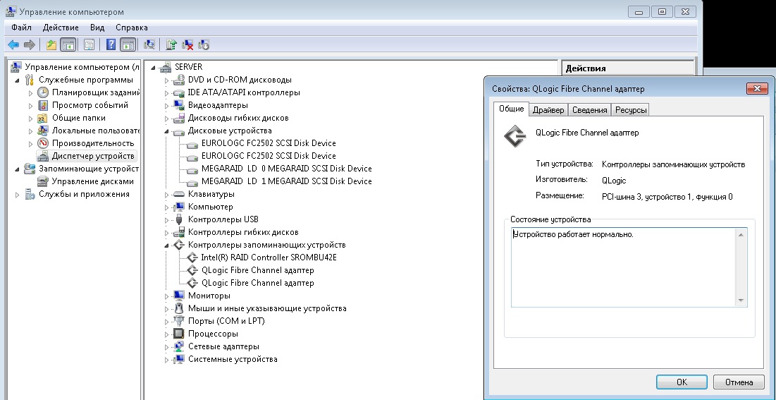Open the Файл menu
This screenshot has height=400, width=776.
[x=21, y=28]
